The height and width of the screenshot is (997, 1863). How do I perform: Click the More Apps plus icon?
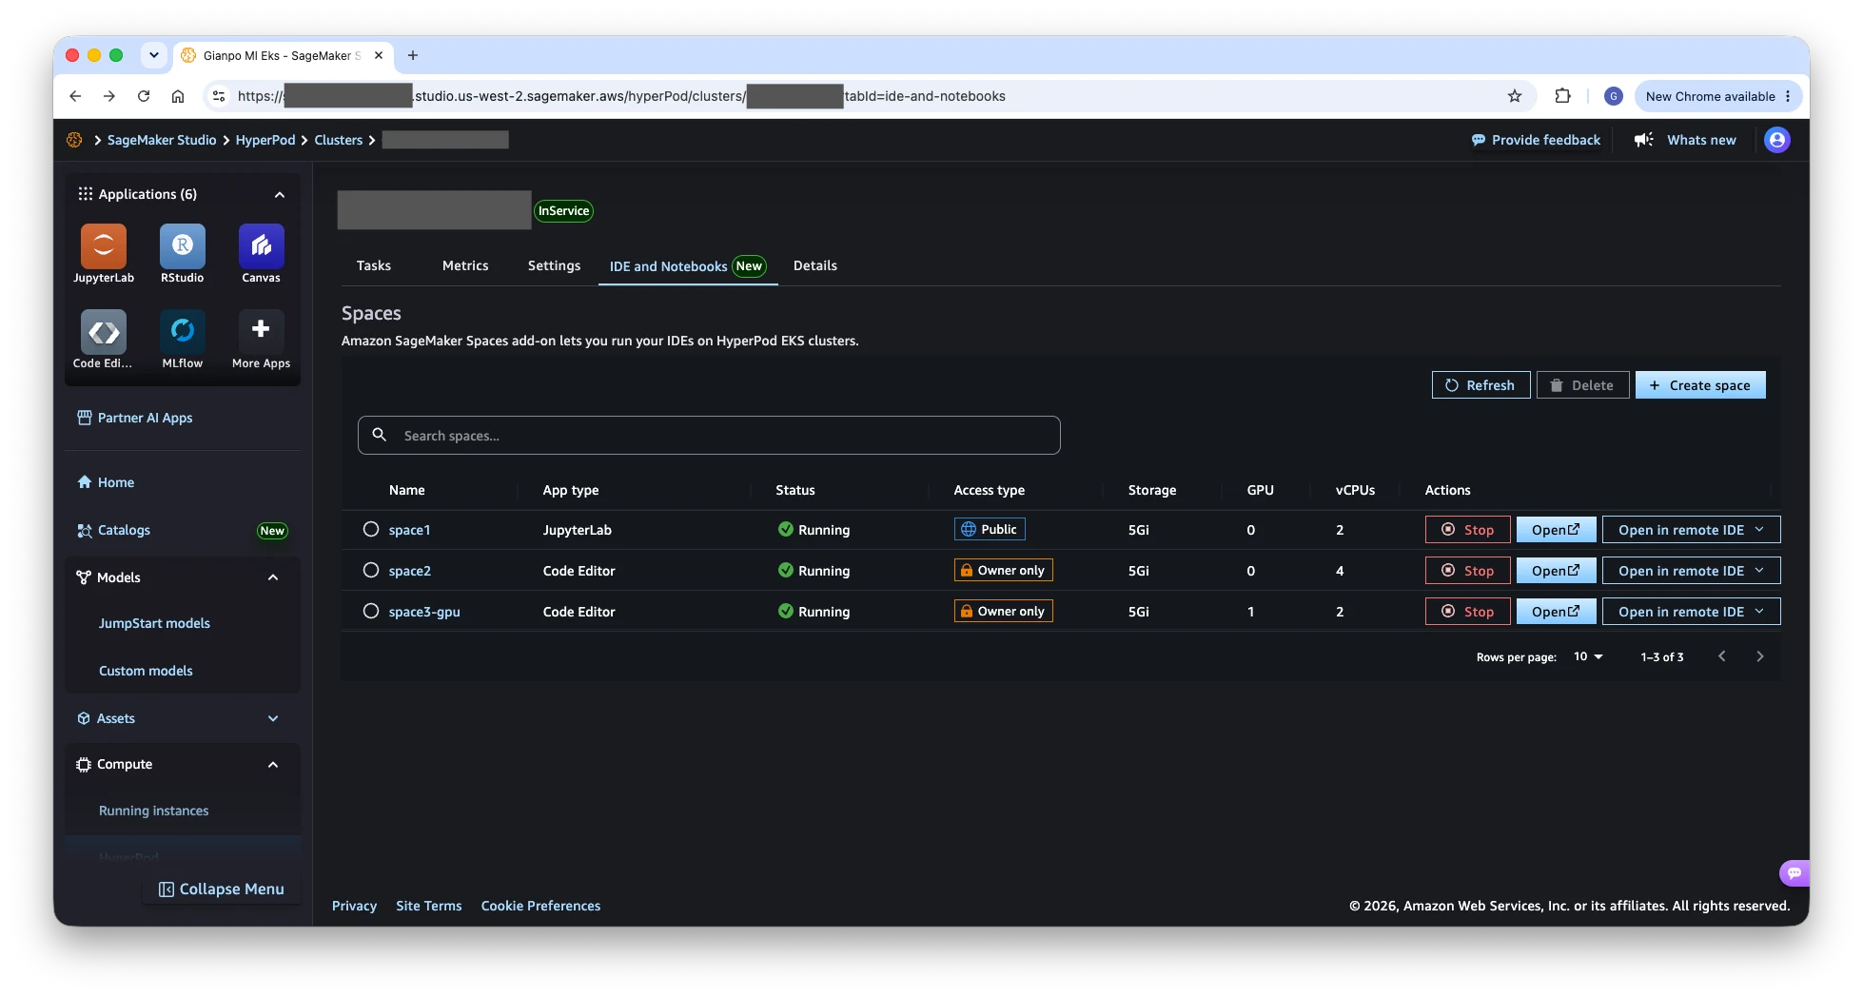(x=262, y=332)
